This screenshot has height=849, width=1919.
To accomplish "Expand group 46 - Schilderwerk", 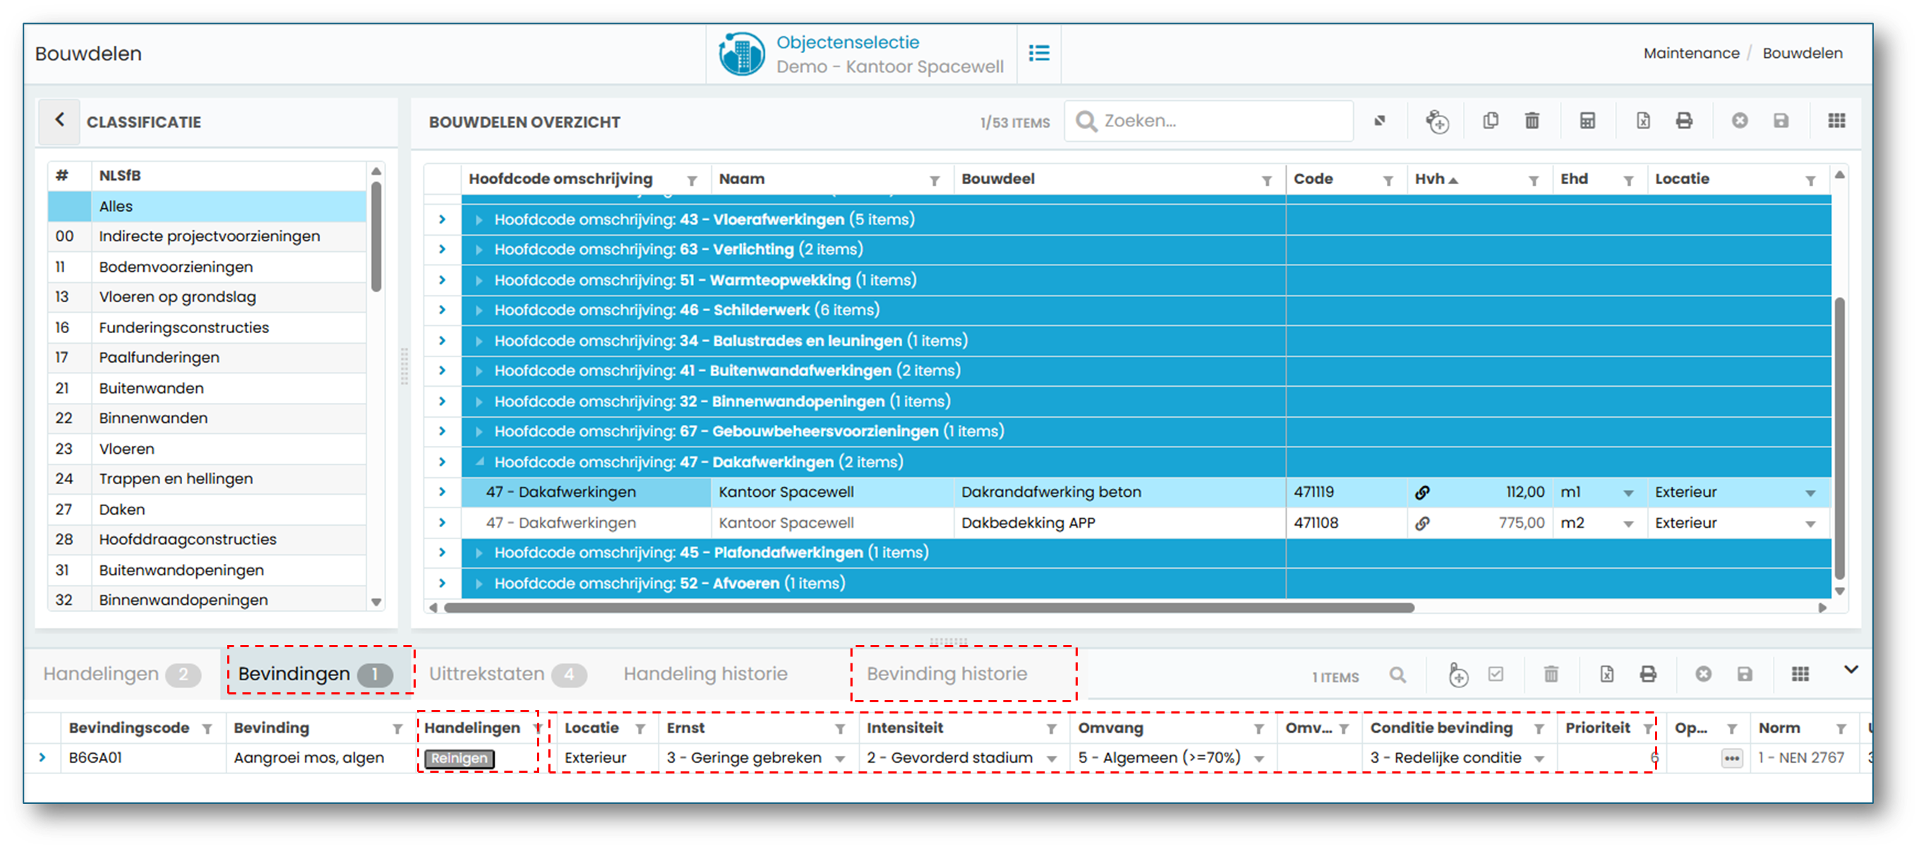I will (479, 310).
